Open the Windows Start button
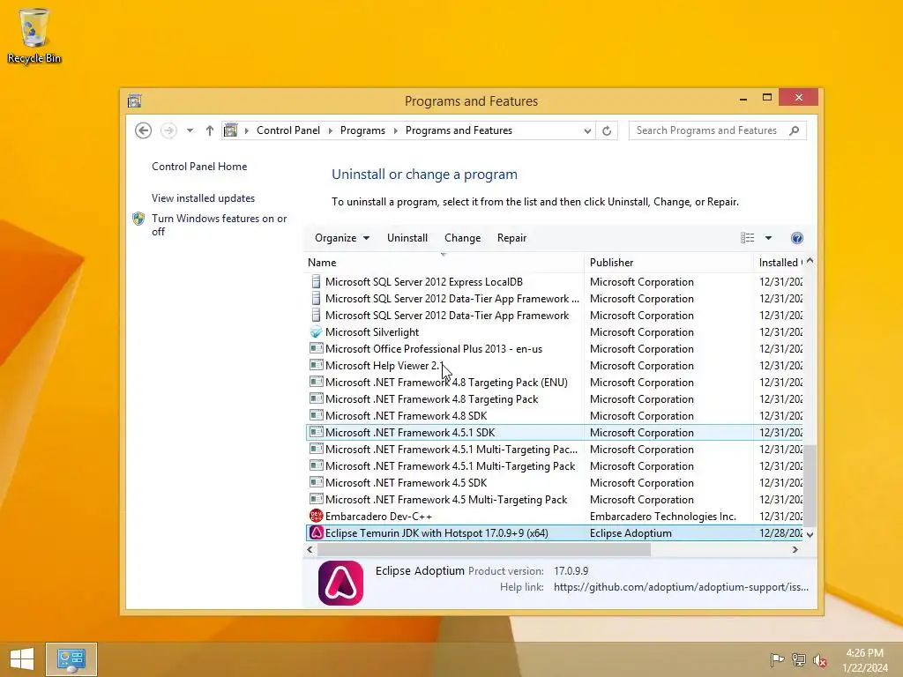The height and width of the screenshot is (677, 903). [x=22, y=659]
